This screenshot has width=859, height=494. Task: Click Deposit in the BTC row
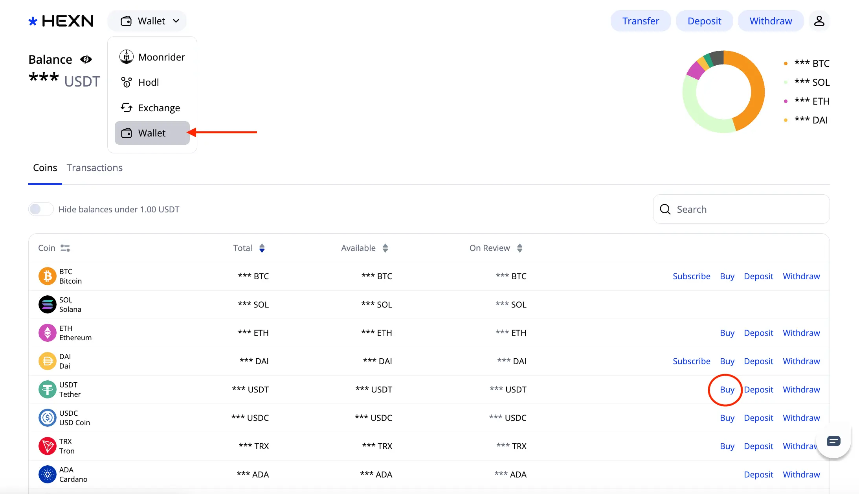pyautogui.click(x=758, y=276)
